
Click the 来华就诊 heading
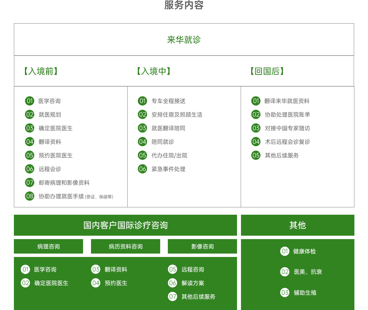point(184,40)
